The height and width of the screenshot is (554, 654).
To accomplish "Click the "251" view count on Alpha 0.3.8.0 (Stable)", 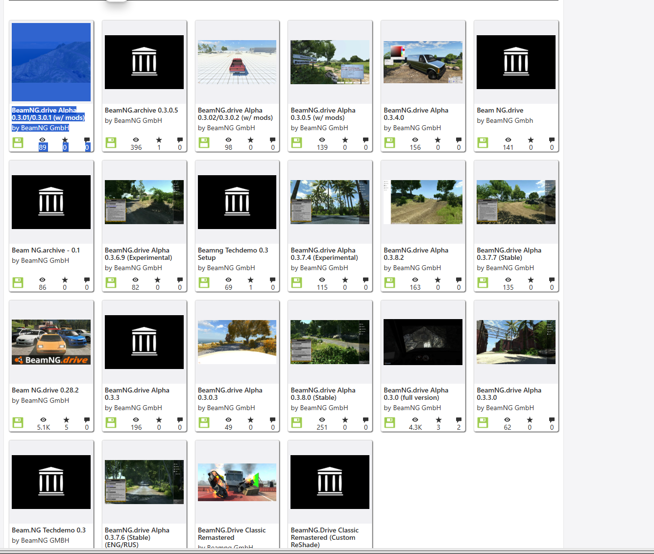I will [322, 427].
